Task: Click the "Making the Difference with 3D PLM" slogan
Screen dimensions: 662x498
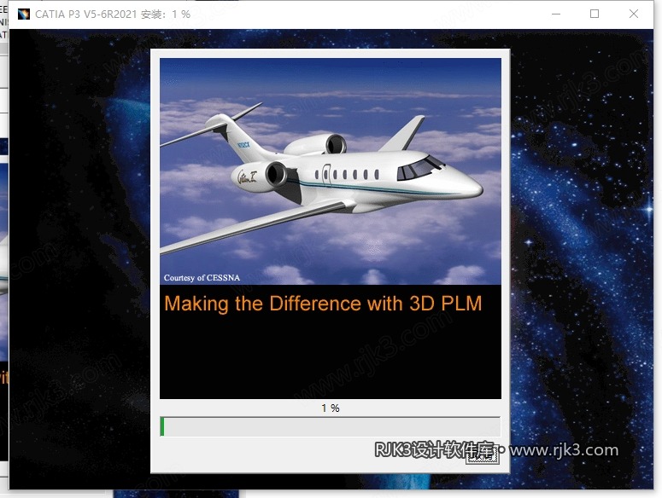Action: pyautogui.click(x=323, y=304)
